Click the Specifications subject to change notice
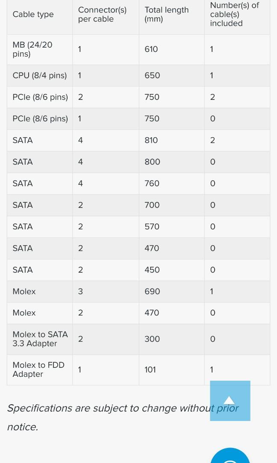277x463 pixels. [123, 417]
